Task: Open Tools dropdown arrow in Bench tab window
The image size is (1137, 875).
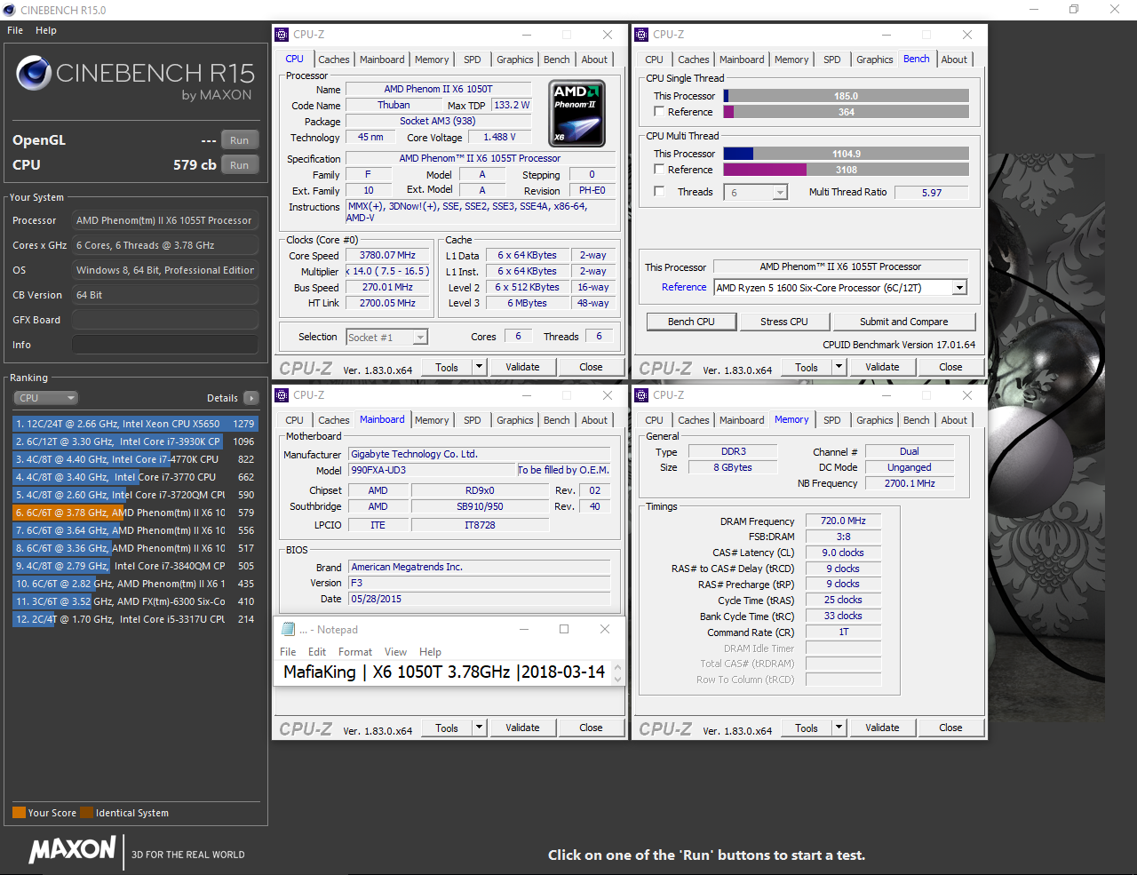Action: click(839, 367)
